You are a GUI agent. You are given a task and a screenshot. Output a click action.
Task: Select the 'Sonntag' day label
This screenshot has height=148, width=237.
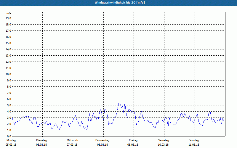click(x=194, y=140)
